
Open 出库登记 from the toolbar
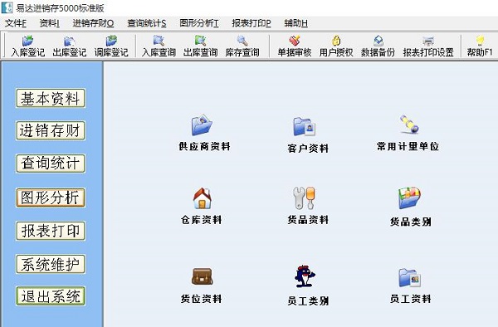69,46
